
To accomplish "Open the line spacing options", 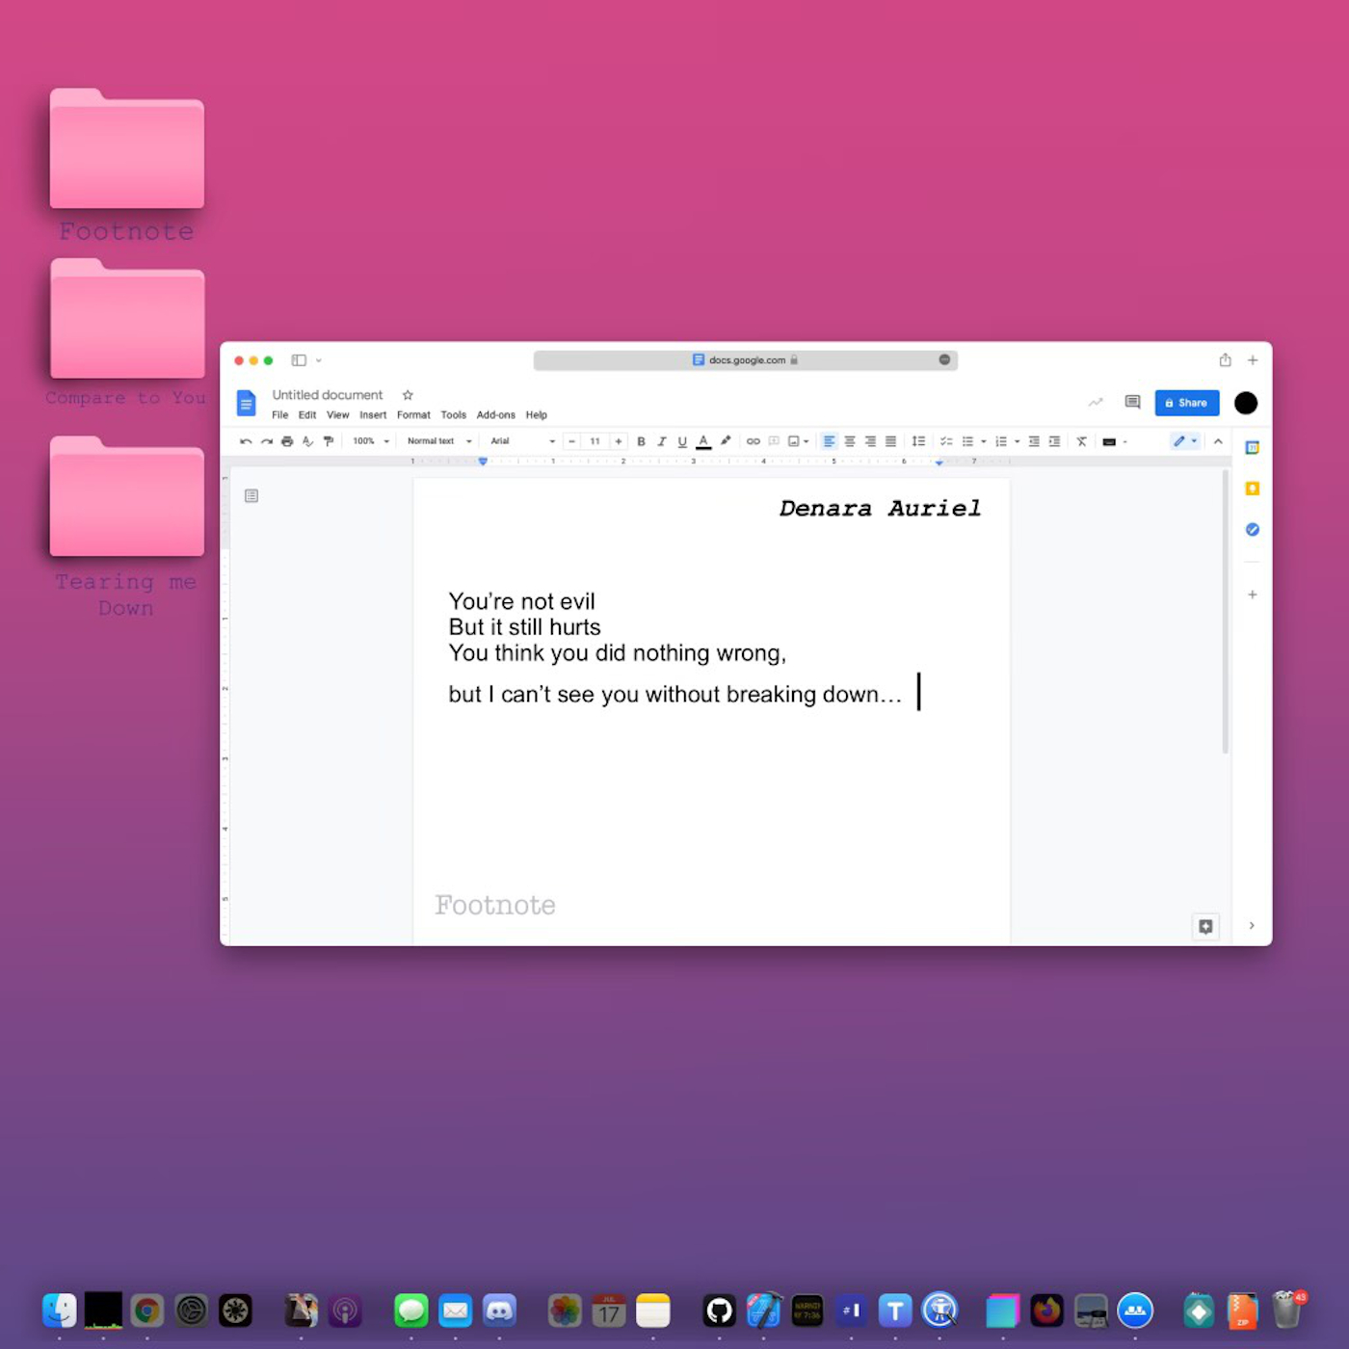I will point(918,441).
